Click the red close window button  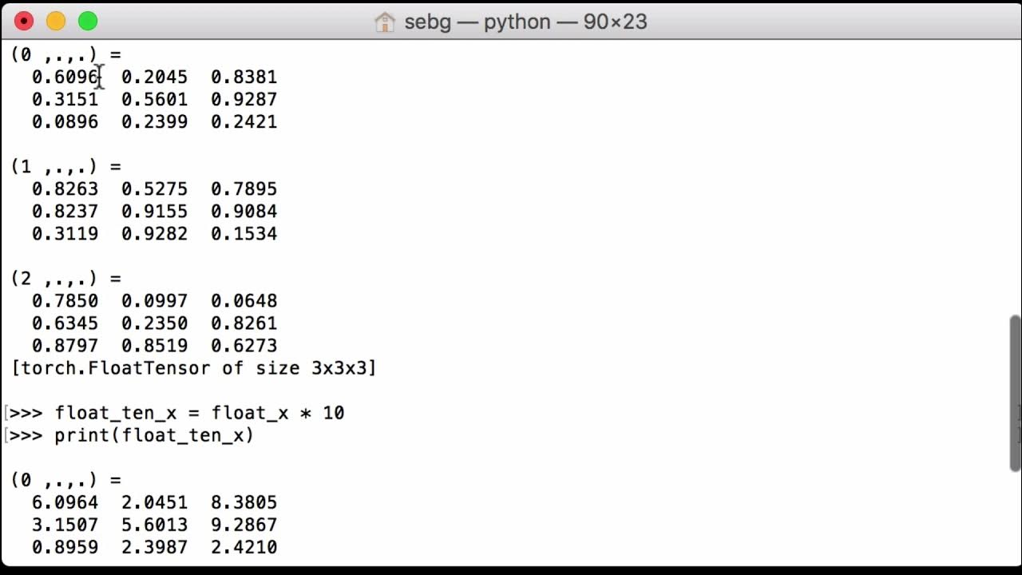pyautogui.click(x=24, y=21)
